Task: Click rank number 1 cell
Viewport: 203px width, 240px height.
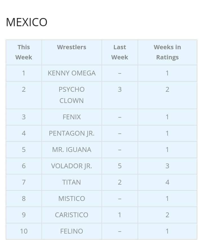Action: coord(24,73)
